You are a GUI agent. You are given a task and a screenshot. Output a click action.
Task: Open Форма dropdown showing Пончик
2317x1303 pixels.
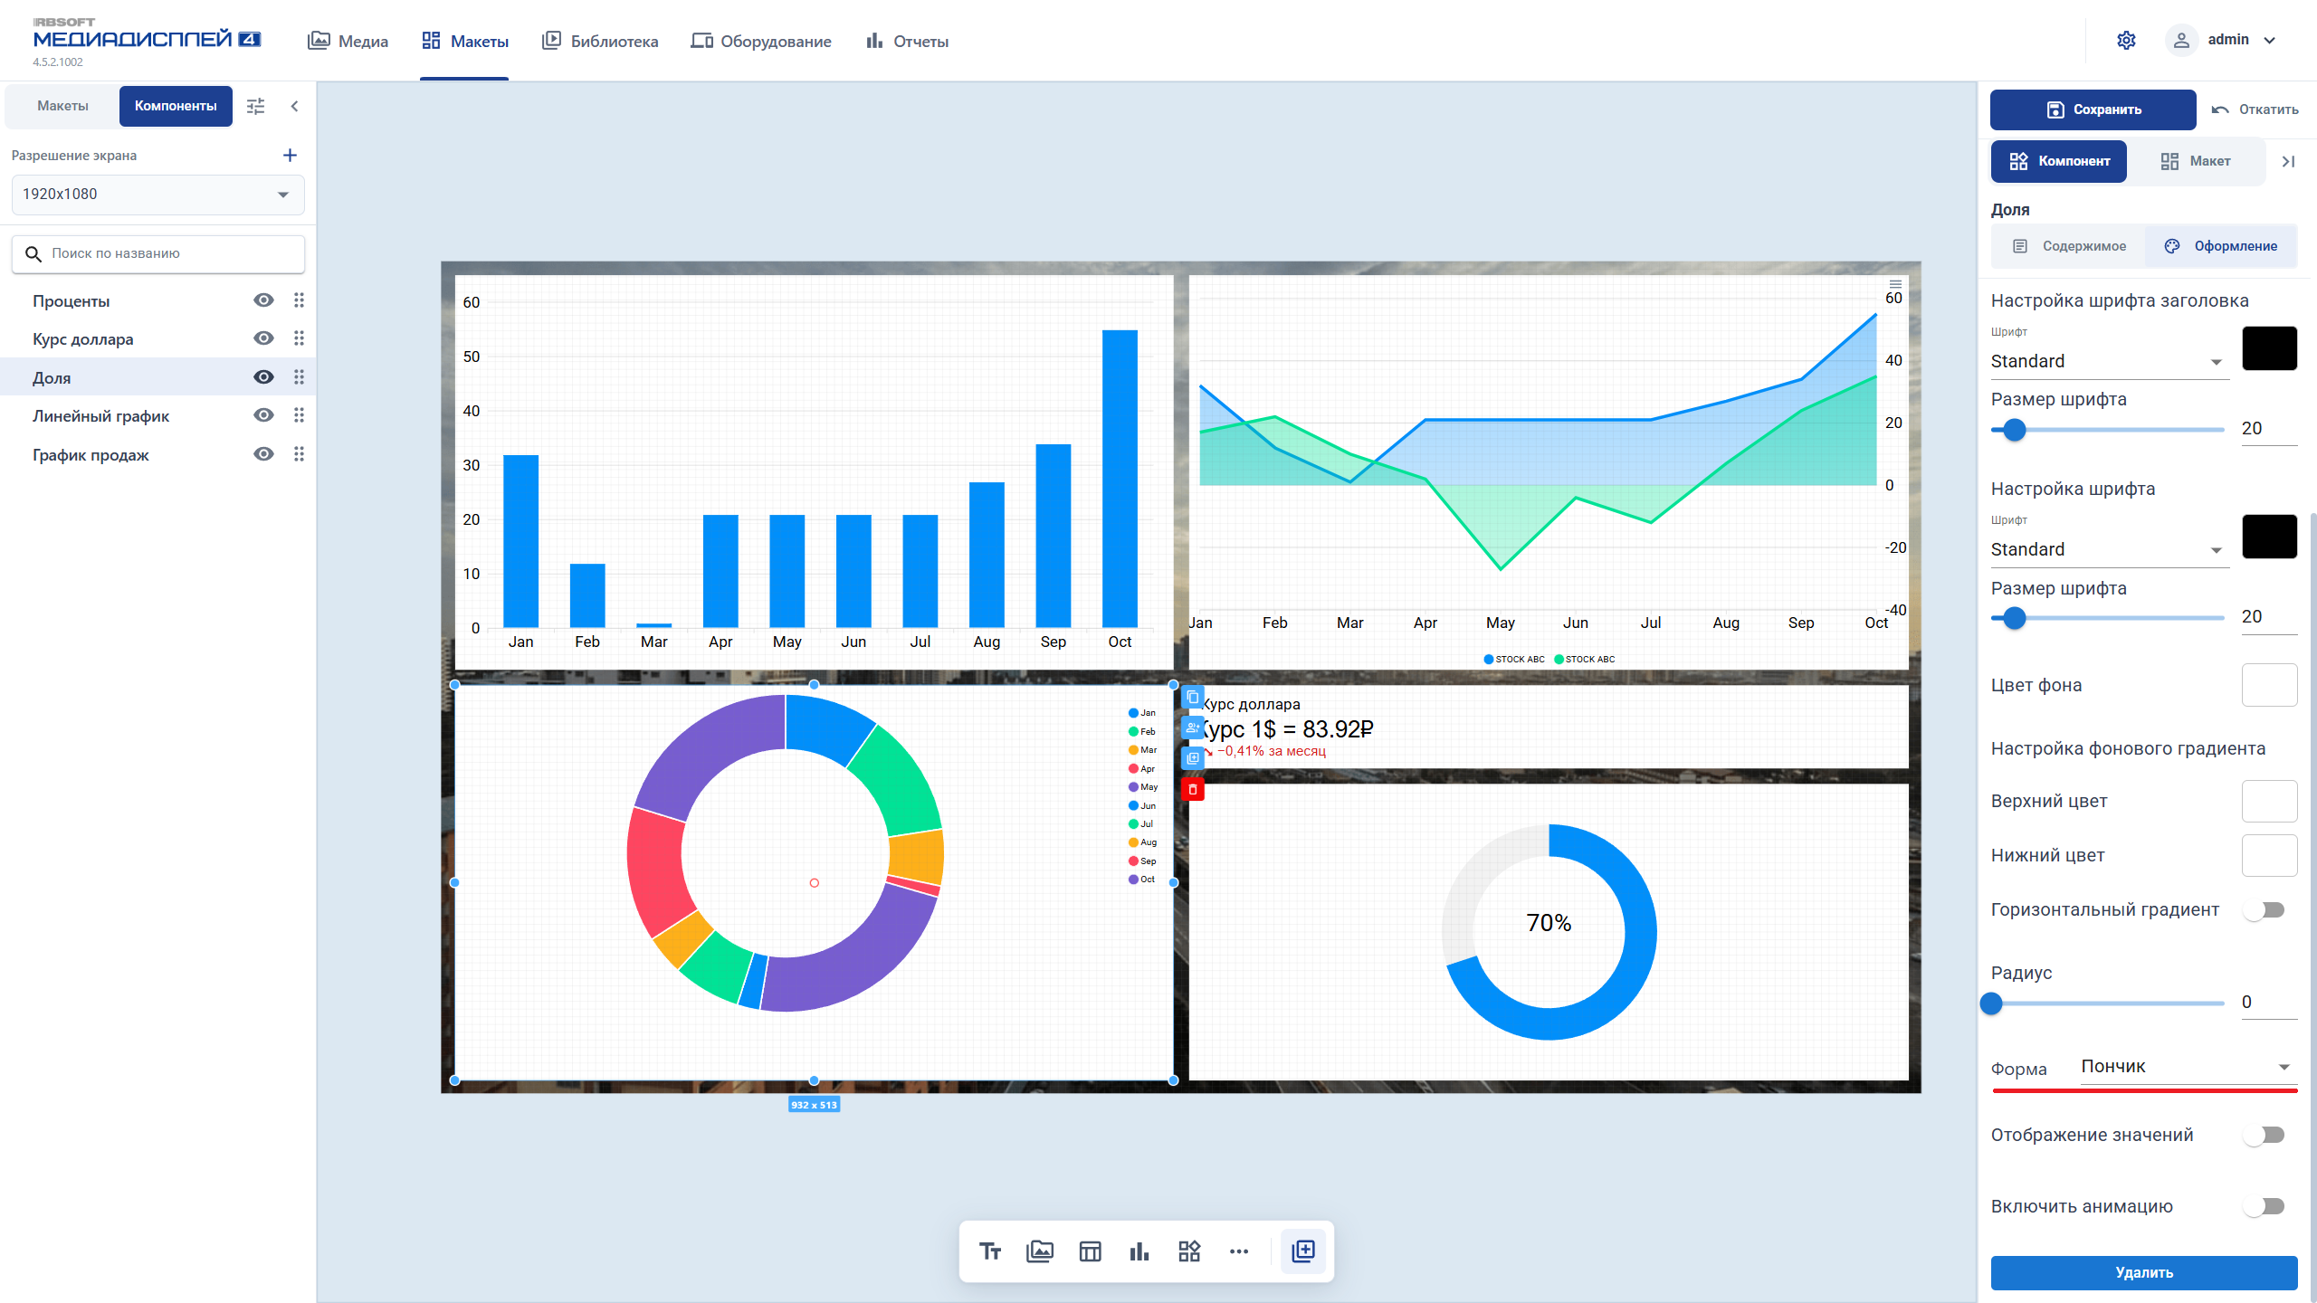tap(2188, 1067)
